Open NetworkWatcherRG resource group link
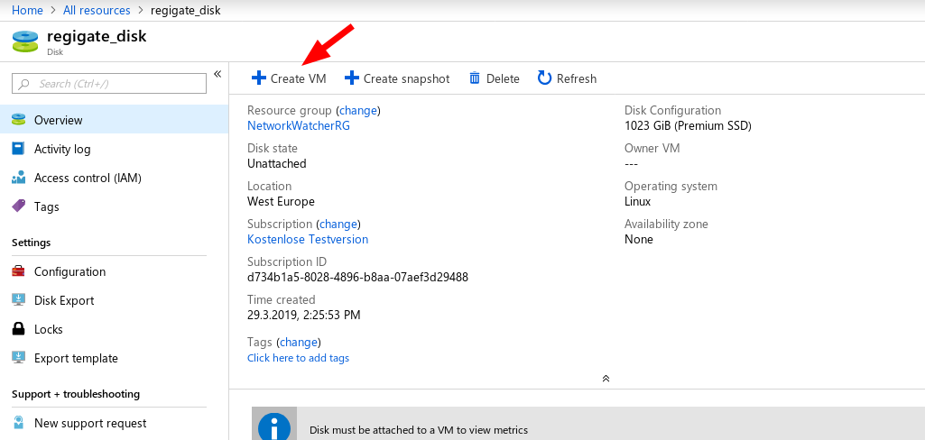The height and width of the screenshot is (440, 925). tap(299, 125)
